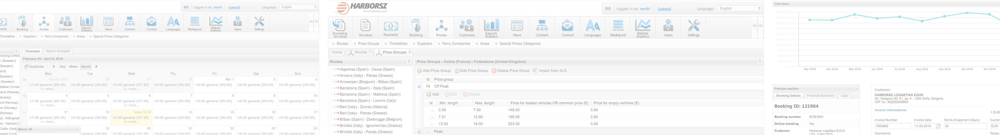Collapse the Preview section panel
The width and height of the screenshot is (1000, 135).
(x=856, y=89)
